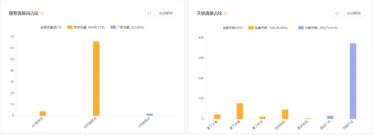Click the help icon beside 关联流量占比 title
373x135 pixels.
(x=226, y=13)
